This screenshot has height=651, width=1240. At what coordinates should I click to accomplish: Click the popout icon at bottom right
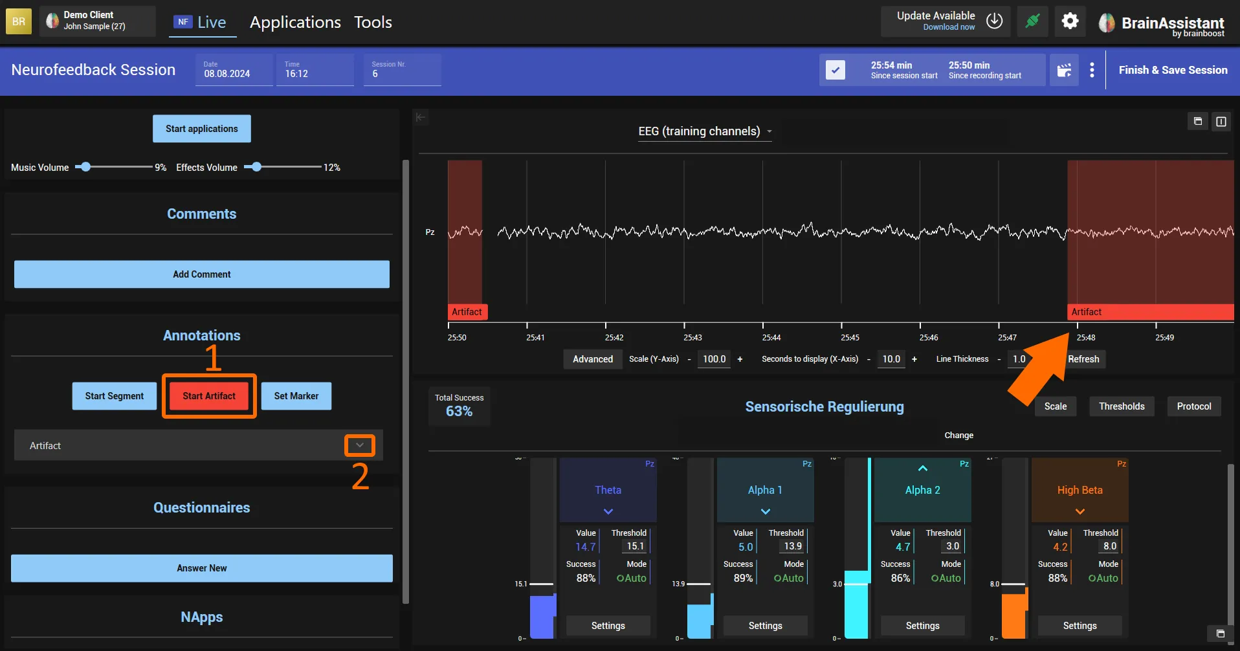tap(1220, 634)
